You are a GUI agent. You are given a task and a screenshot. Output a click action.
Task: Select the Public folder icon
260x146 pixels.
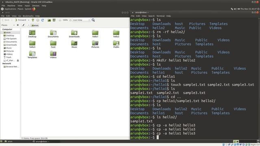point(116,44)
